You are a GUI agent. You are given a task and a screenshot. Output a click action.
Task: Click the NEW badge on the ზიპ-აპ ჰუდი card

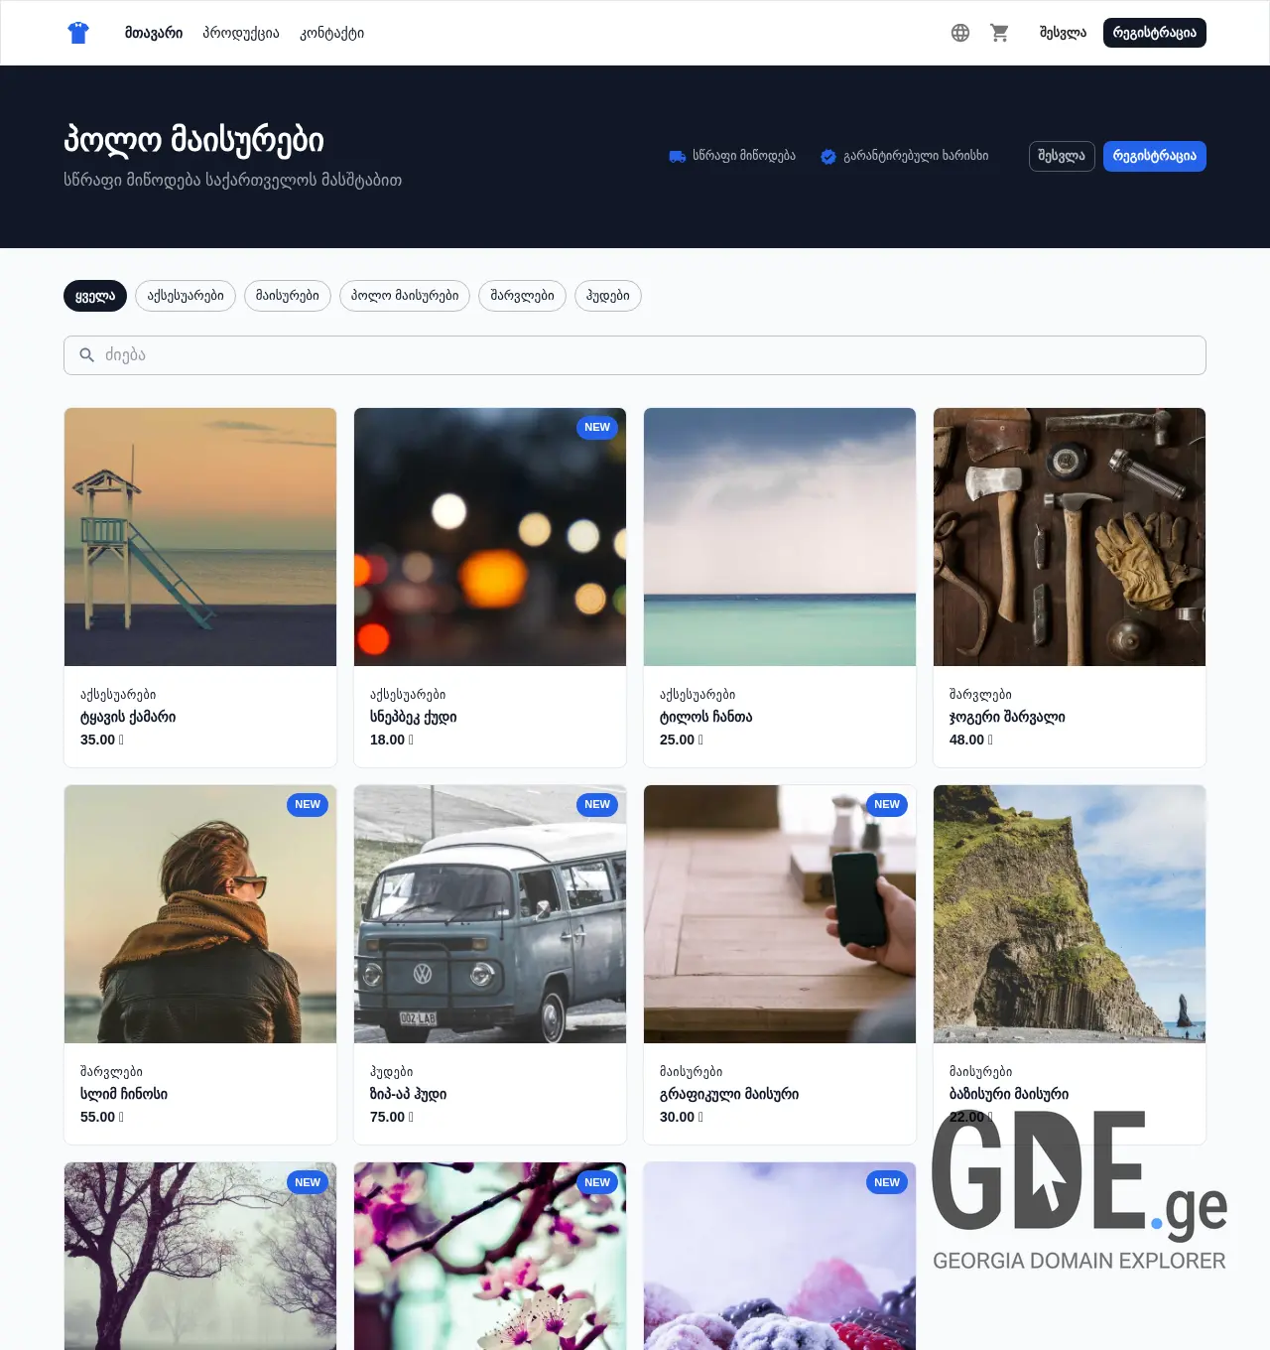point(597,805)
